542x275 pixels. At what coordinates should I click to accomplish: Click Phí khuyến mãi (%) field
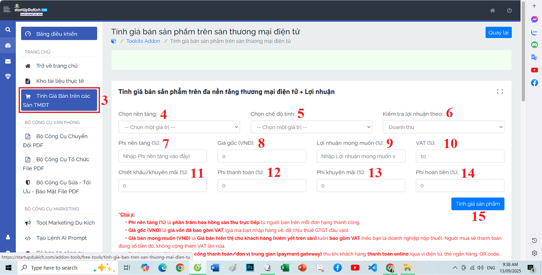(x=361, y=186)
